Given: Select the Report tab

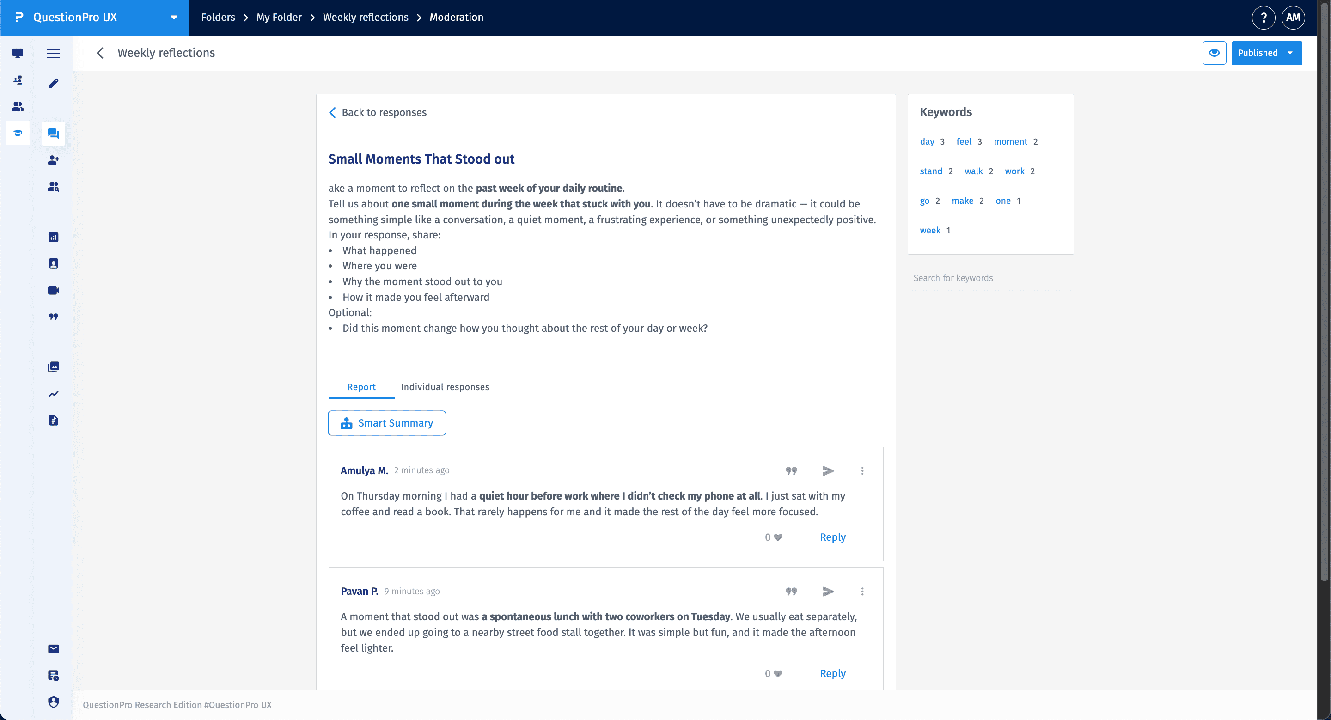Looking at the screenshot, I should click(x=361, y=387).
